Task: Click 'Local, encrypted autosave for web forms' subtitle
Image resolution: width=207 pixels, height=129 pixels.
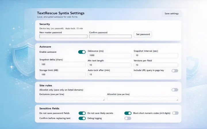Action: (57, 17)
